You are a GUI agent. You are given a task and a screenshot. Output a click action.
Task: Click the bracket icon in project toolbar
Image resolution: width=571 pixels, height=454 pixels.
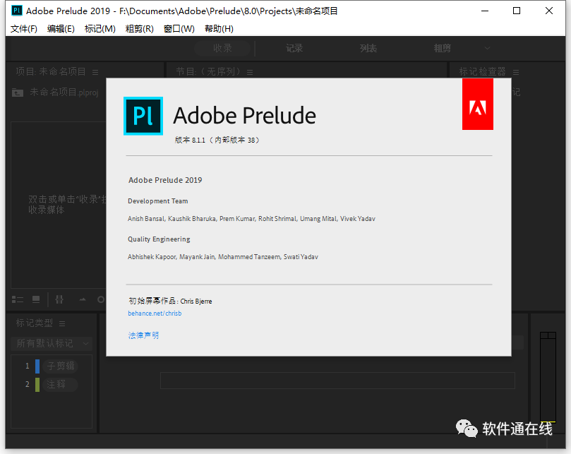[59, 299]
